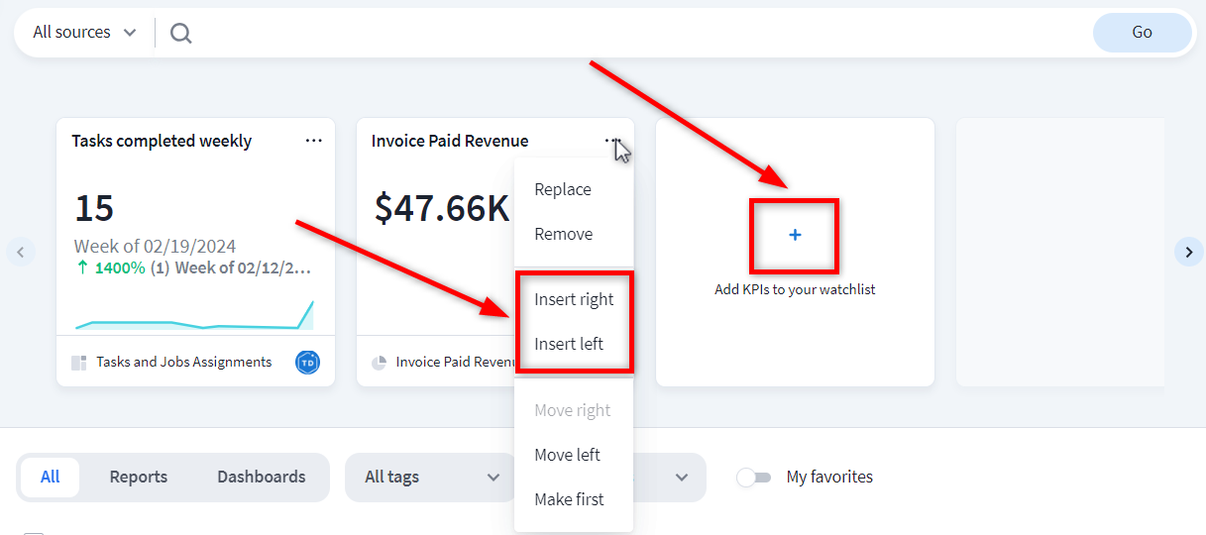Select Make first in the menu
The image size is (1206, 535).
coord(569,499)
